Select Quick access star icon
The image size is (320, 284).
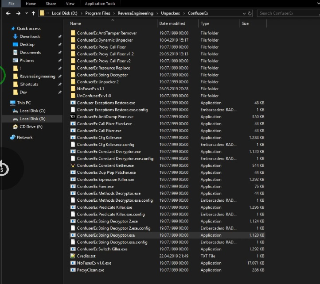(x=13, y=28)
